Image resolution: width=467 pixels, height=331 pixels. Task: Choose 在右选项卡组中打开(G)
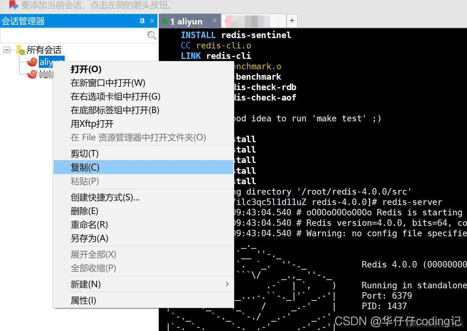click(143, 97)
